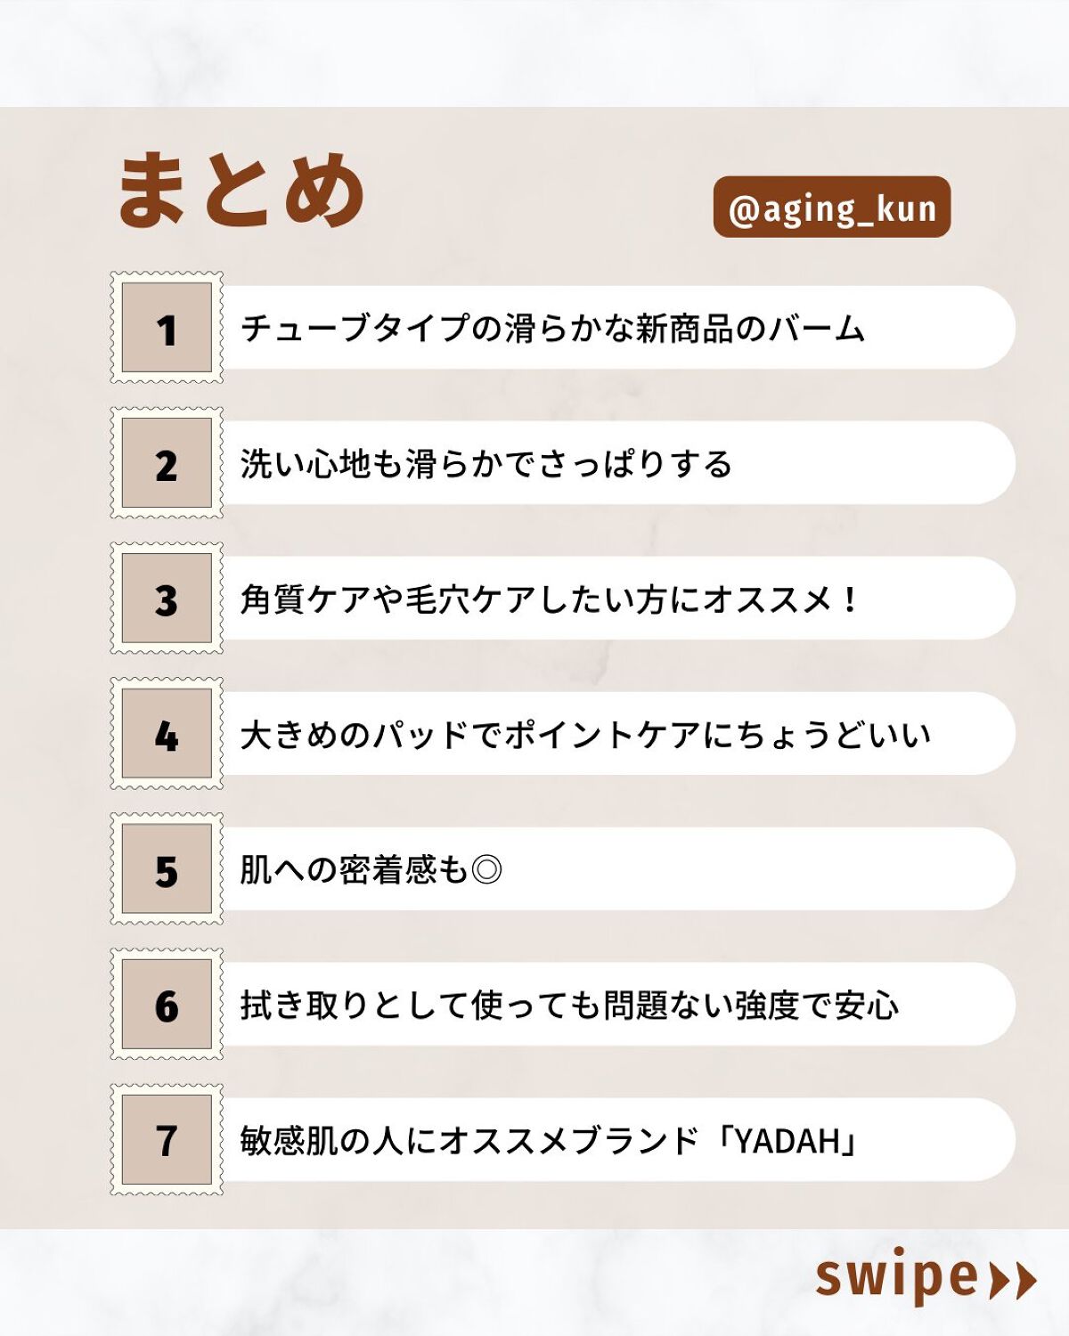Select the number 6 stamp badge

pos(167,1005)
